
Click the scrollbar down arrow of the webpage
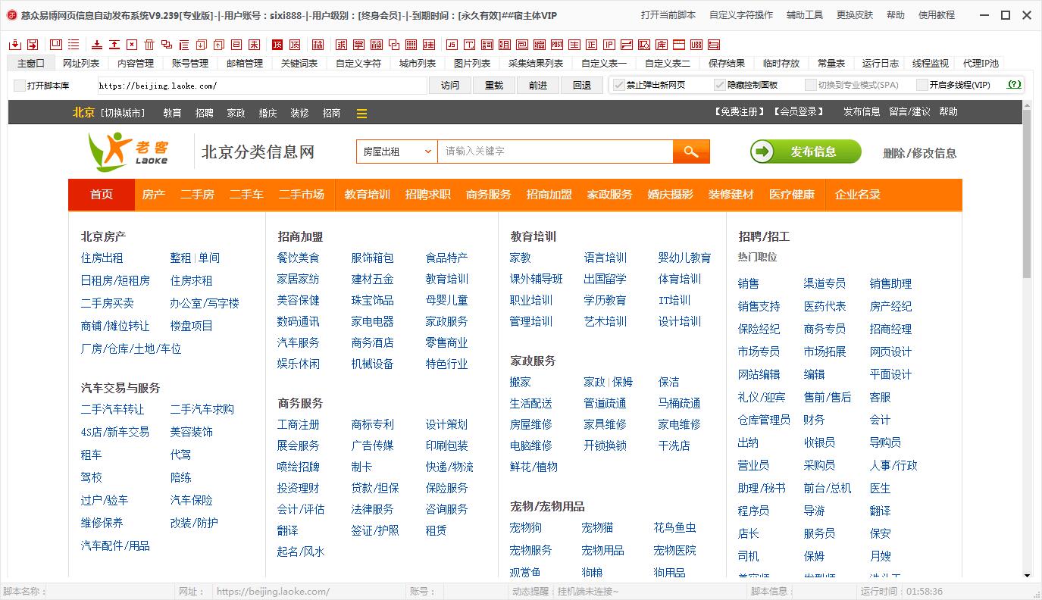click(1027, 575)
